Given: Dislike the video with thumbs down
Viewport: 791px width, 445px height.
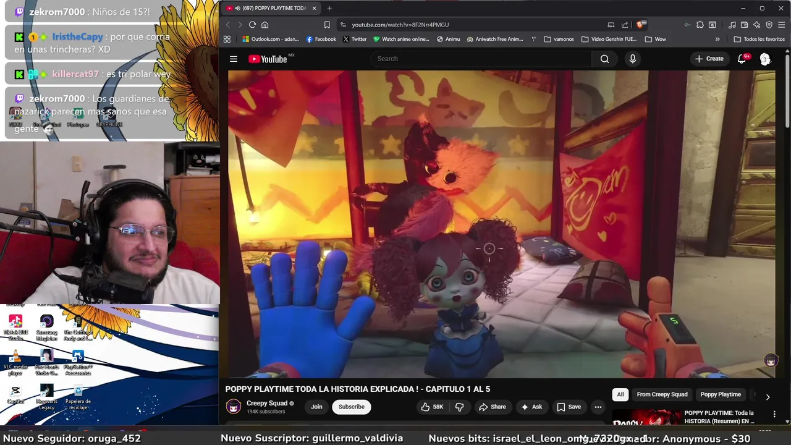Looking at the screenshot, I should [x=459, y=407].
